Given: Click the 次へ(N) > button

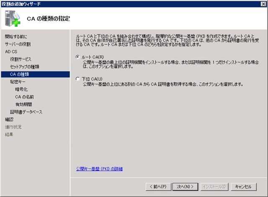Looking at the screenshot, I should point(185,187).
